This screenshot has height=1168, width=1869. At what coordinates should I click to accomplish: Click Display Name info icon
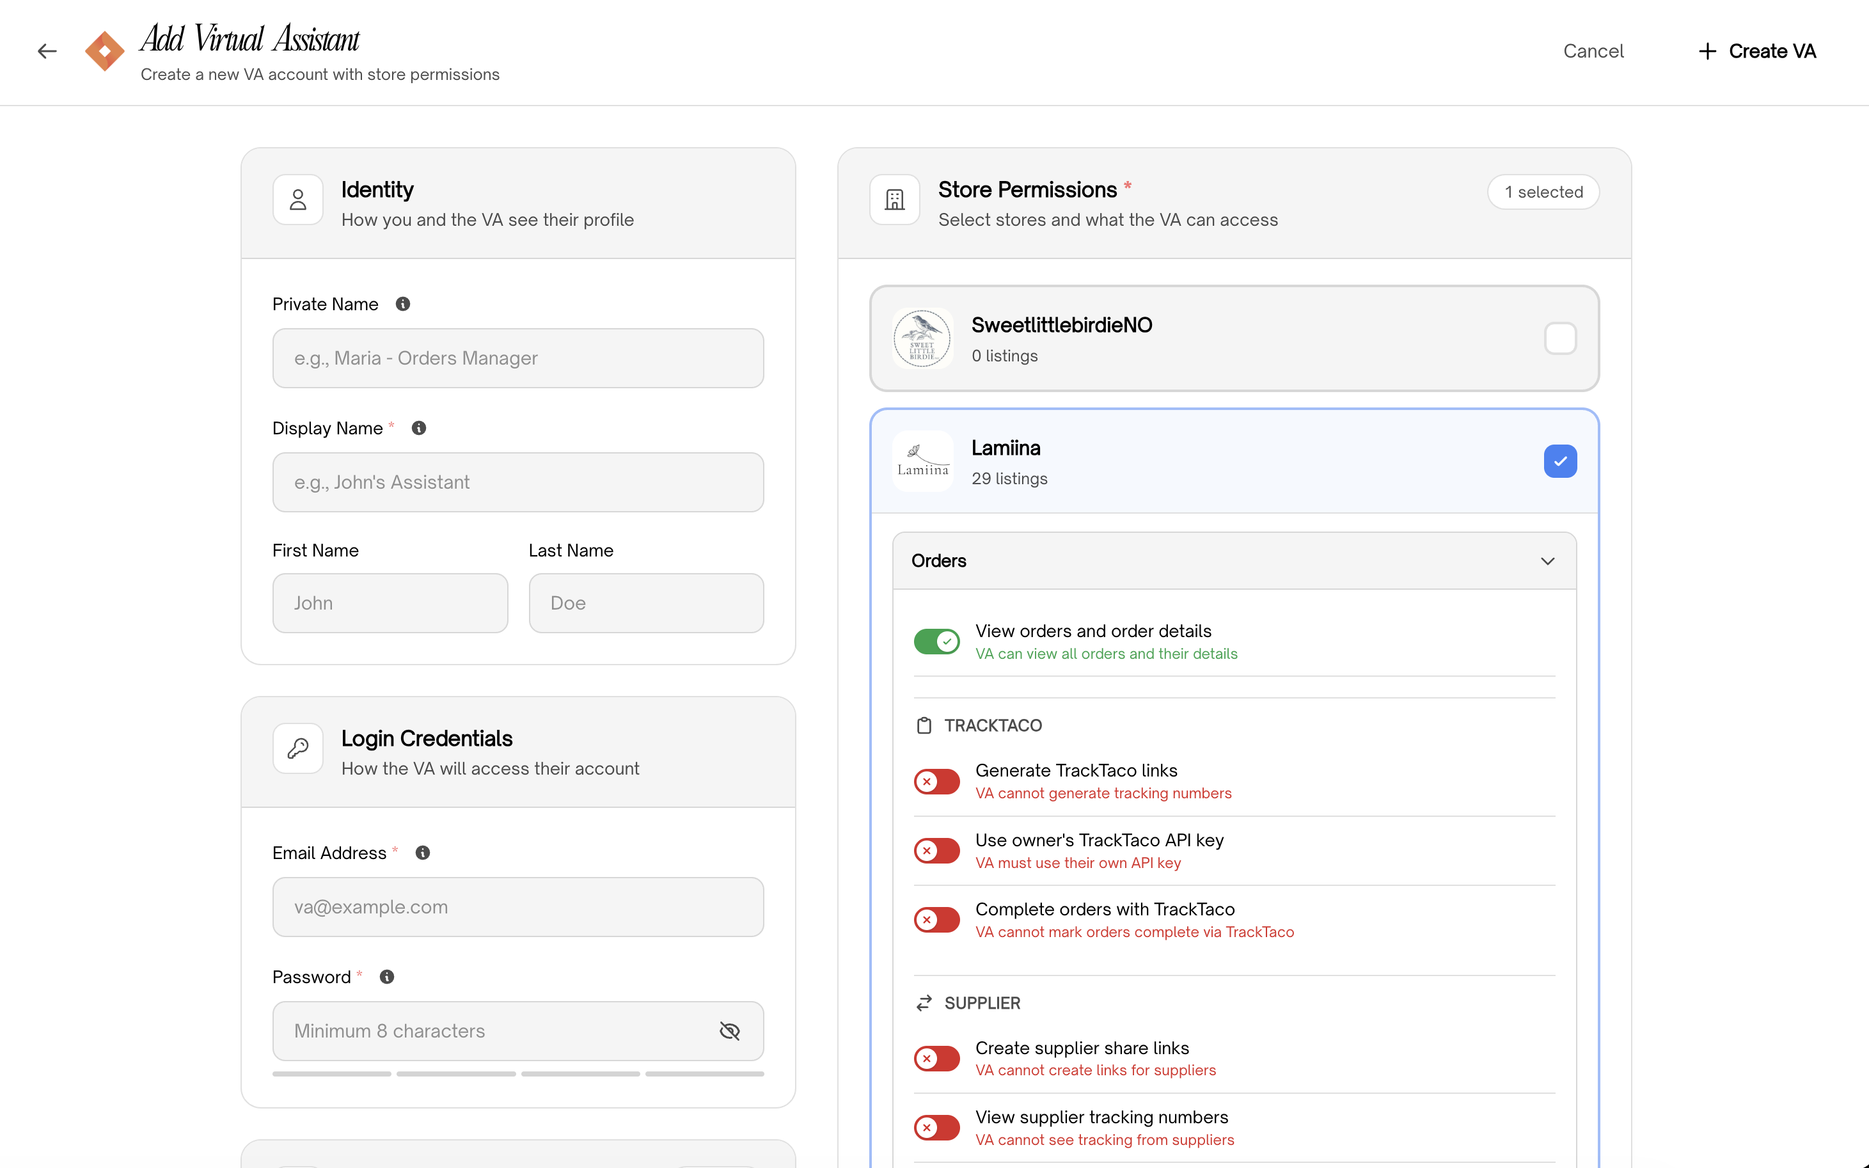point(418,428)
